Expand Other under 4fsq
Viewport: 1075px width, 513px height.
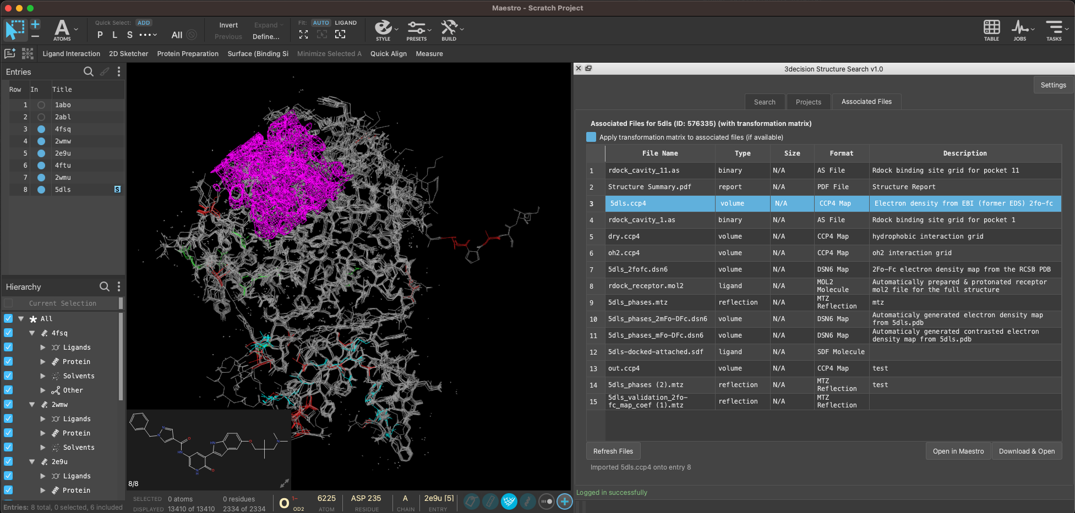[x=43, y=390]
